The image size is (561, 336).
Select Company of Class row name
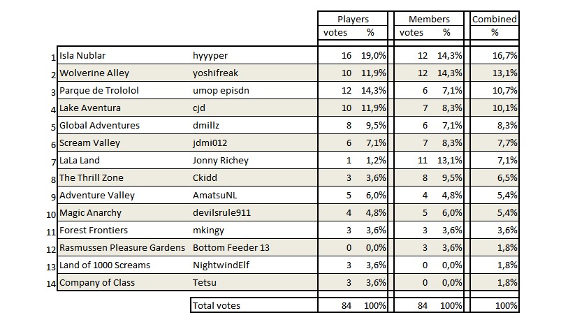pyautogui.click(x=97, y=283)
